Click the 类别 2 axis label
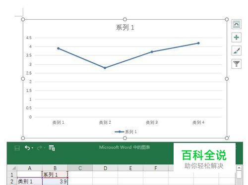The width and height of the screenshot is (248, 185). tap(105, 122)
